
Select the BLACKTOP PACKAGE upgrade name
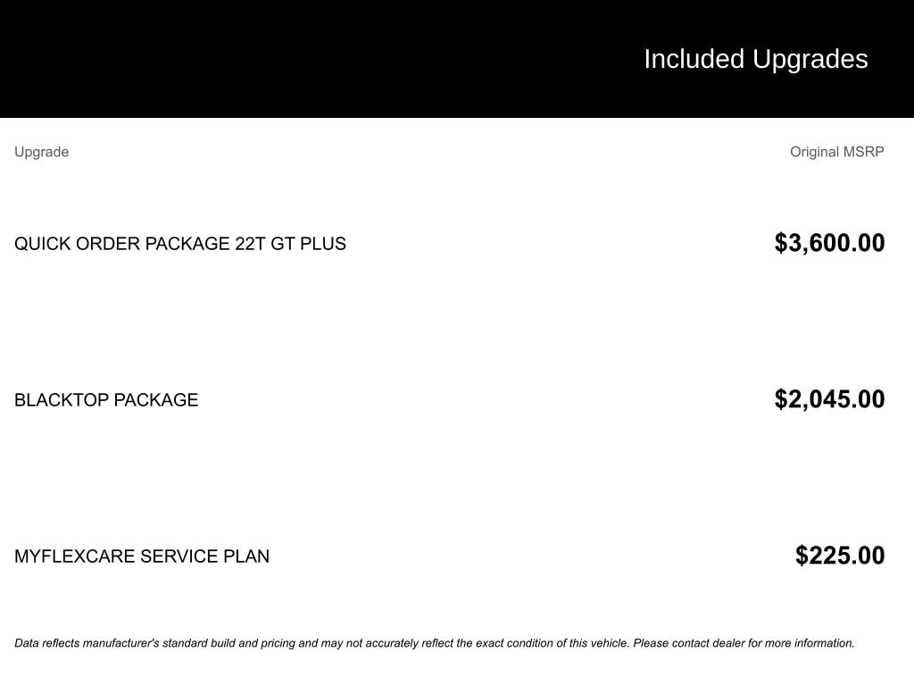(x=106, y=400)
